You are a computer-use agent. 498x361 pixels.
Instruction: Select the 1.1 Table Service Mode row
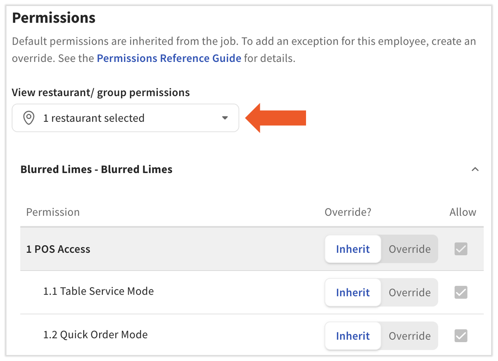click(98, 291)
